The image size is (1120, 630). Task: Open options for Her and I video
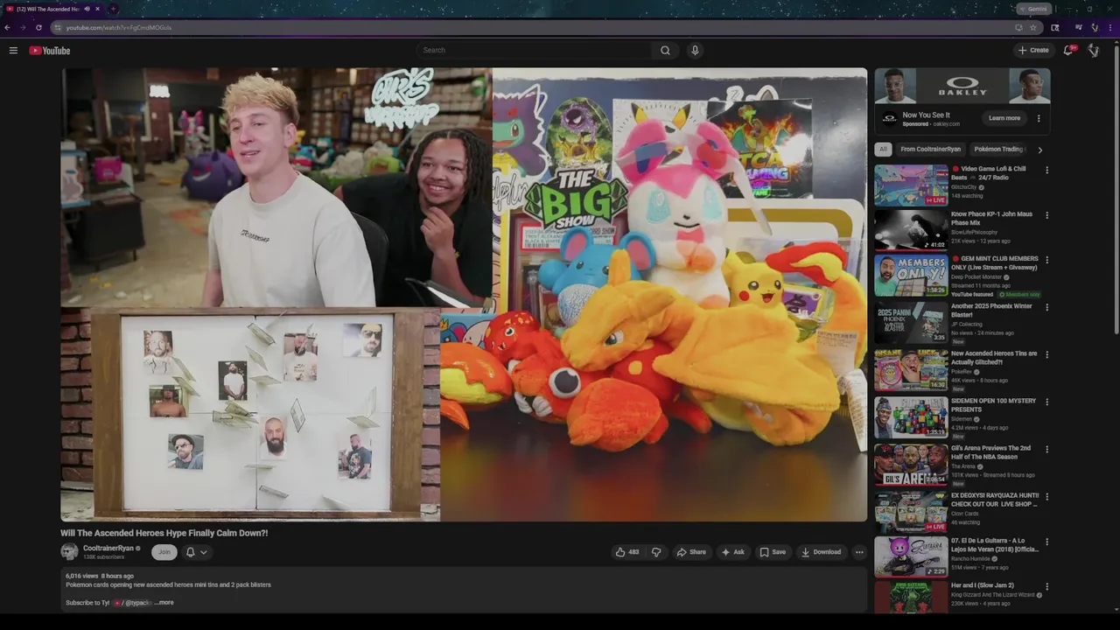[1046, 587]
